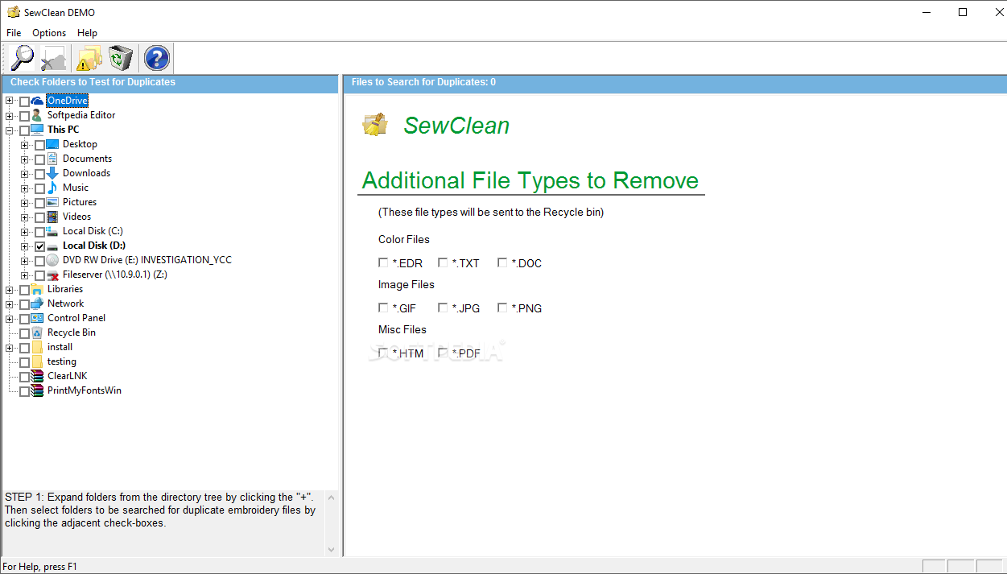Open the Options menu

click(49, 33)
